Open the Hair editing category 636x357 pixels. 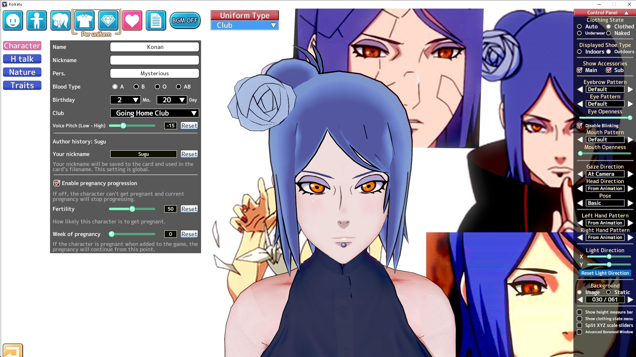click(61, 20)
